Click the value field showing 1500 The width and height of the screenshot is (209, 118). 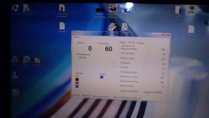point(163,49)
